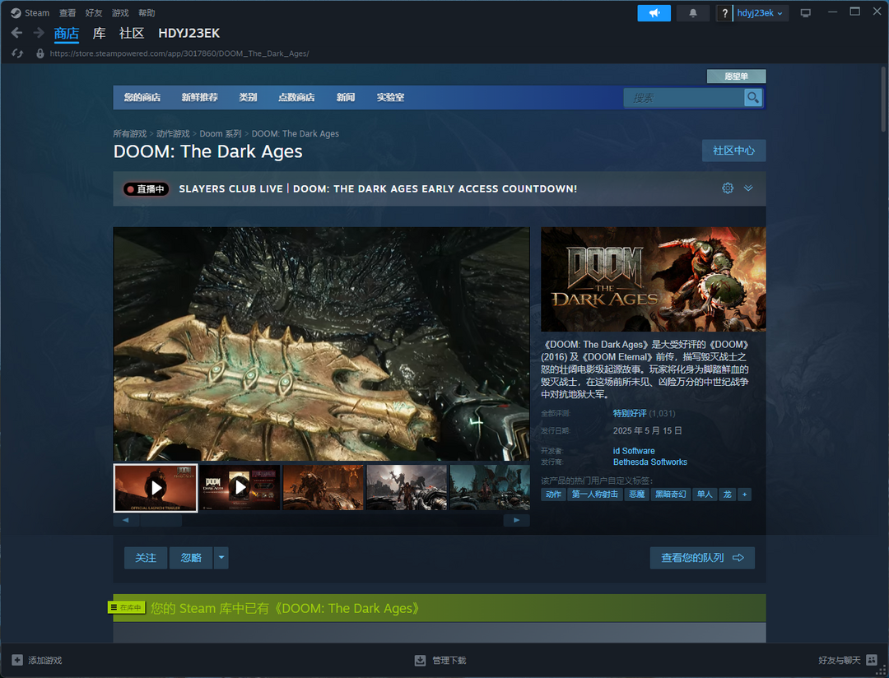Open broadcast settings gear icon
The image size is (889, 678).
(728, 188)
